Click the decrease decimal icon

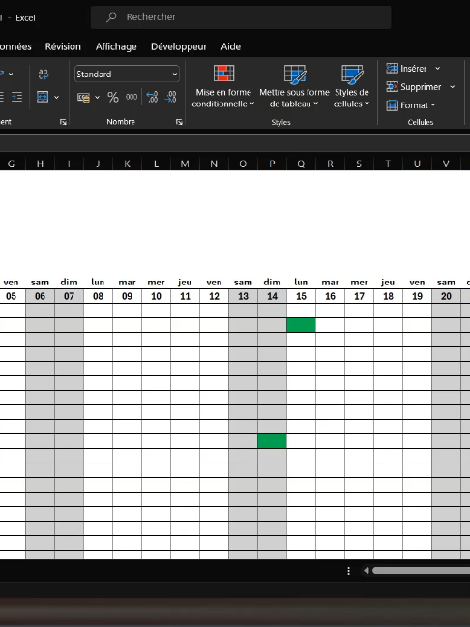170,97
